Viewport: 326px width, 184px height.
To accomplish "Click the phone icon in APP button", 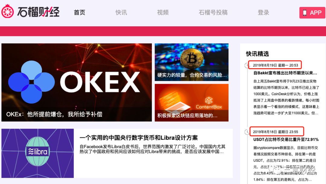I will (305, 13).
